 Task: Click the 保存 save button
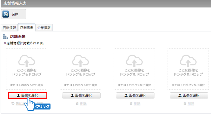[14, 14]
